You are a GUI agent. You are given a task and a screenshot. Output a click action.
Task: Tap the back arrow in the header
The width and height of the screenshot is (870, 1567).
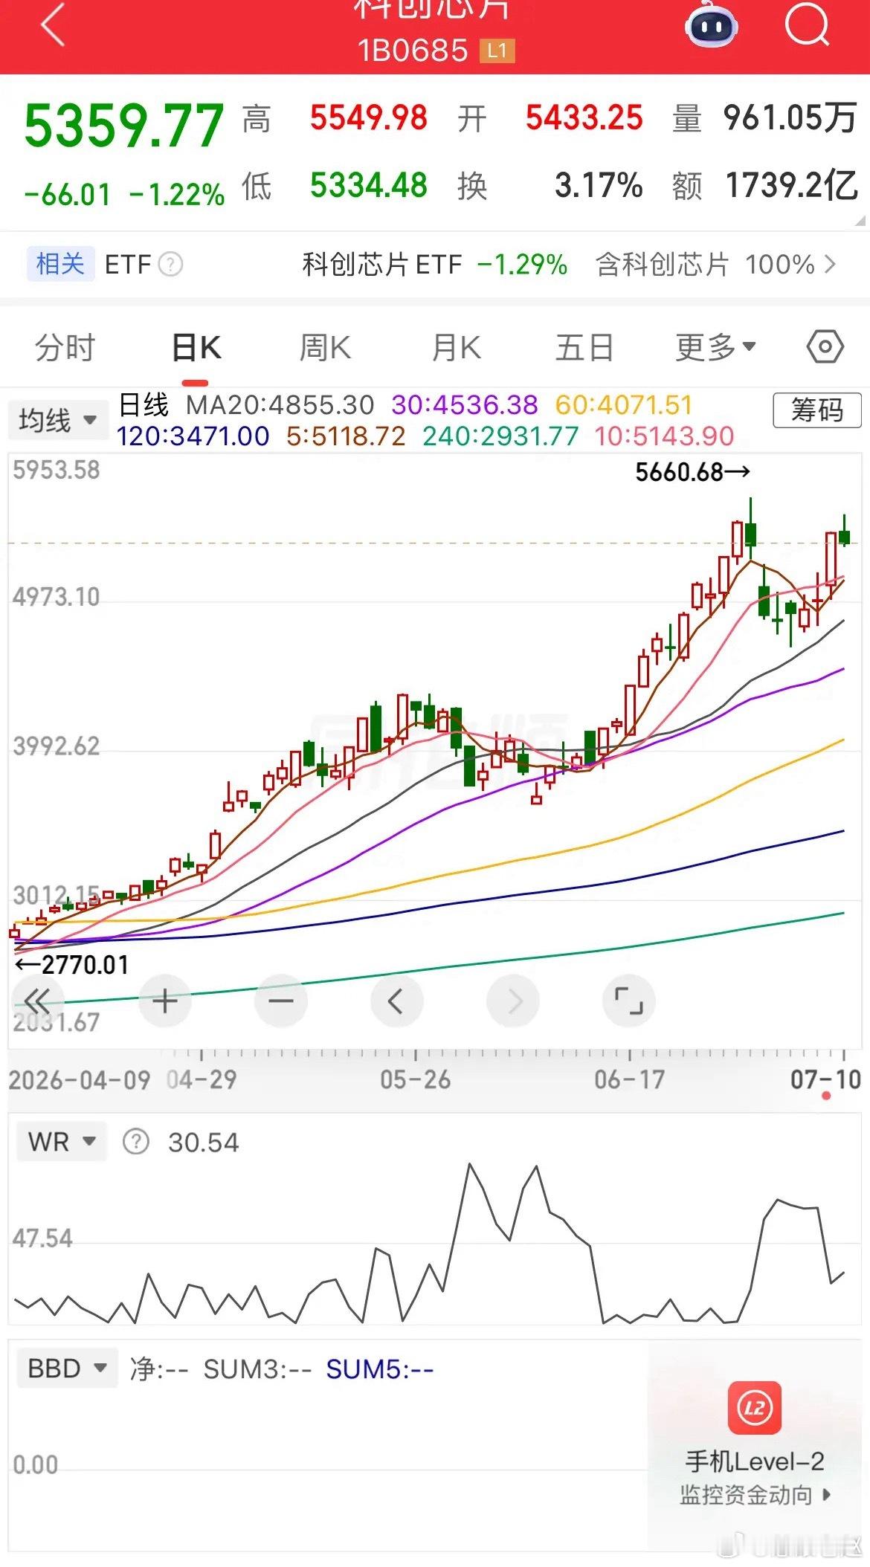pos(54,24)
